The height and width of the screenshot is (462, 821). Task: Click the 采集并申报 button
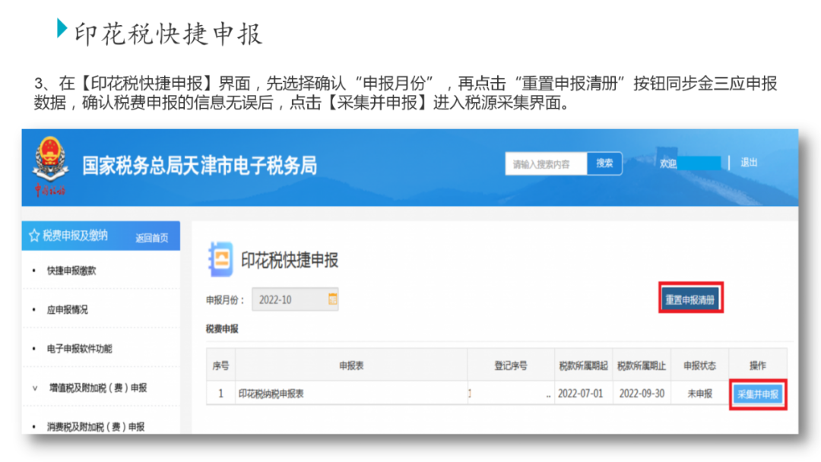pyautogui.click(x=758, y=394)
